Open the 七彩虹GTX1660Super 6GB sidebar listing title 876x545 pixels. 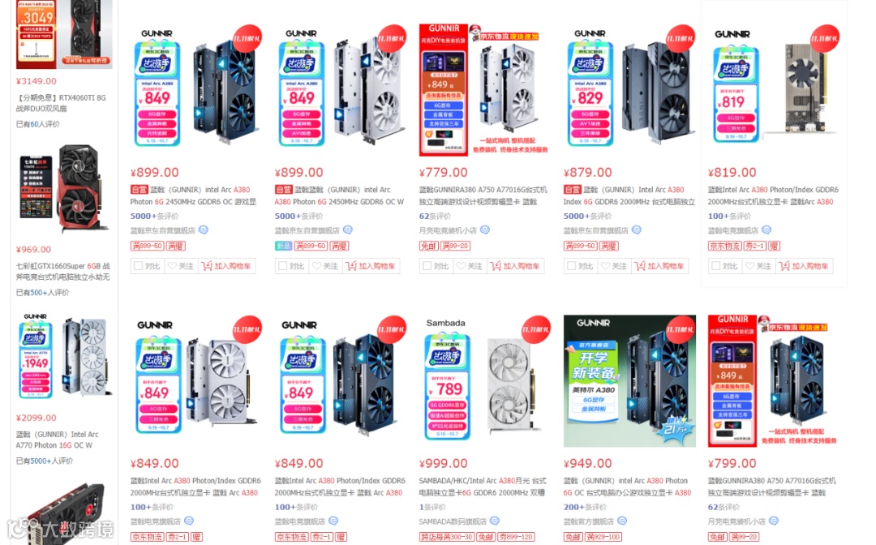(63, 272)
